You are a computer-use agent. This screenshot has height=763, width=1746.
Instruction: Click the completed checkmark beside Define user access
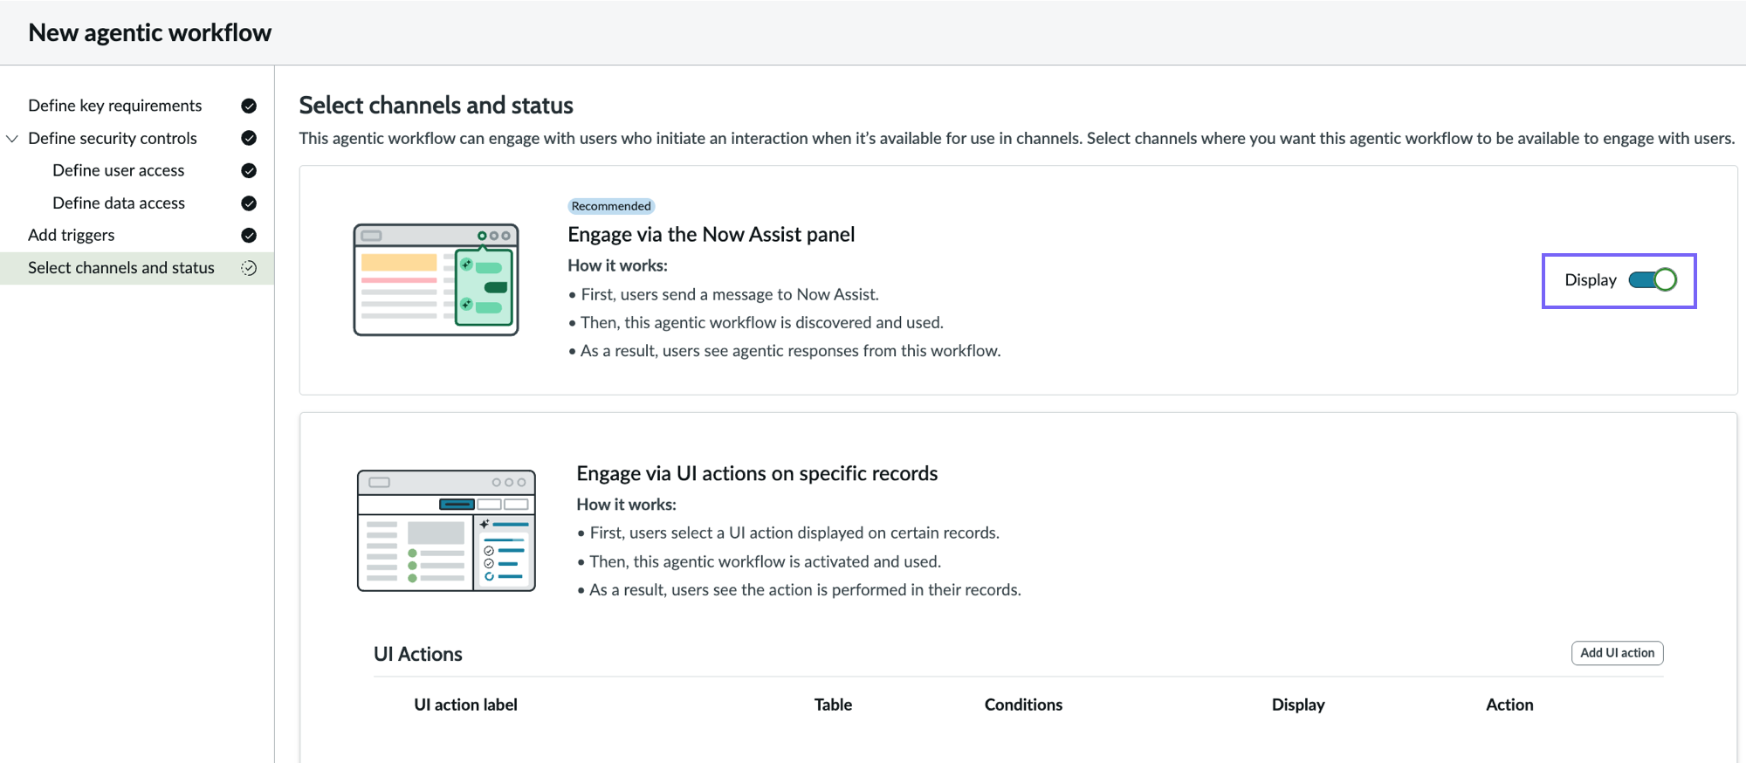click(249, 170)
